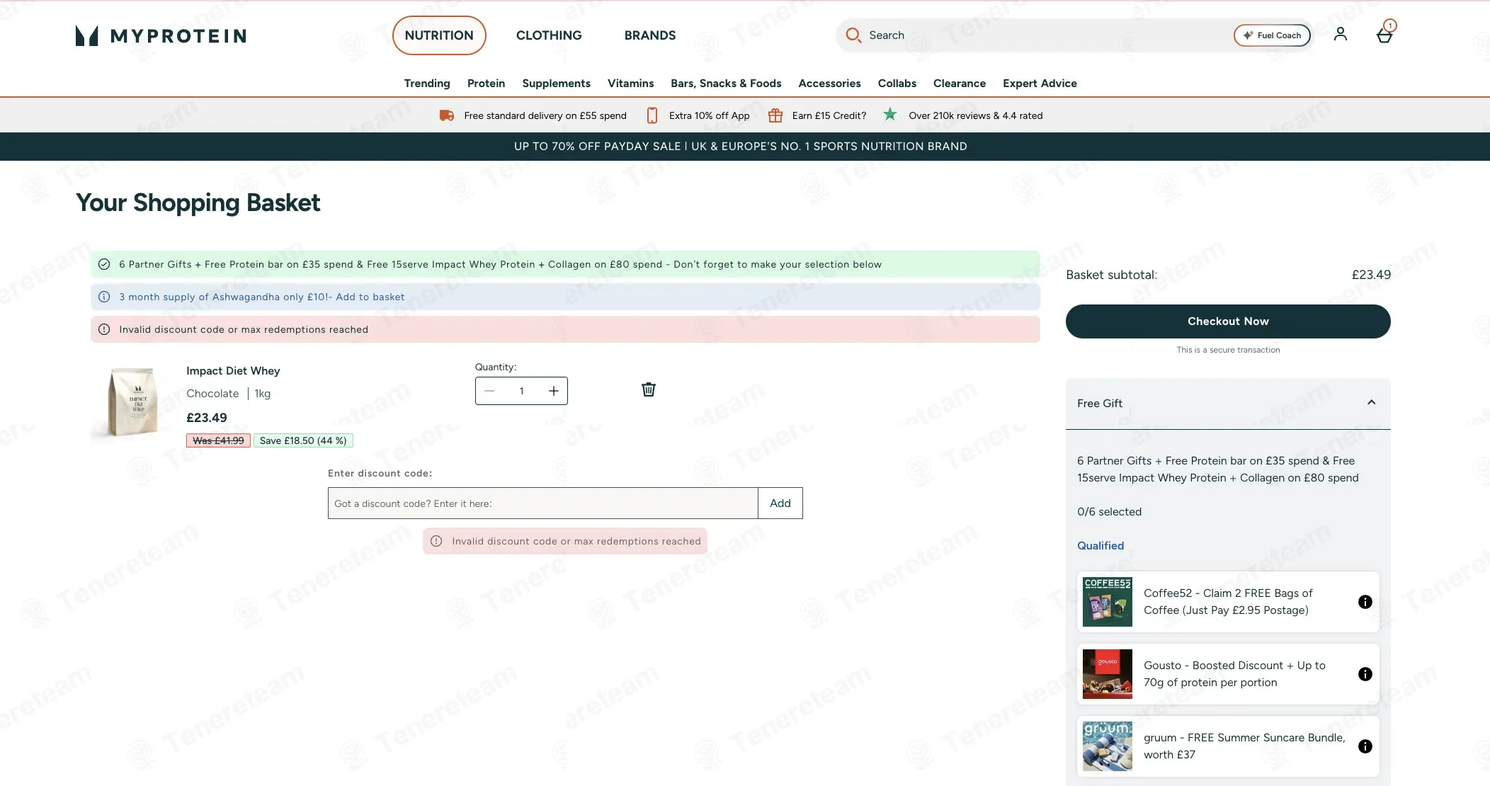Viewport: 1490px width, 786px height.
Task: Open Bars, Snacks & Foods menu
Action: tap(726, 84)
